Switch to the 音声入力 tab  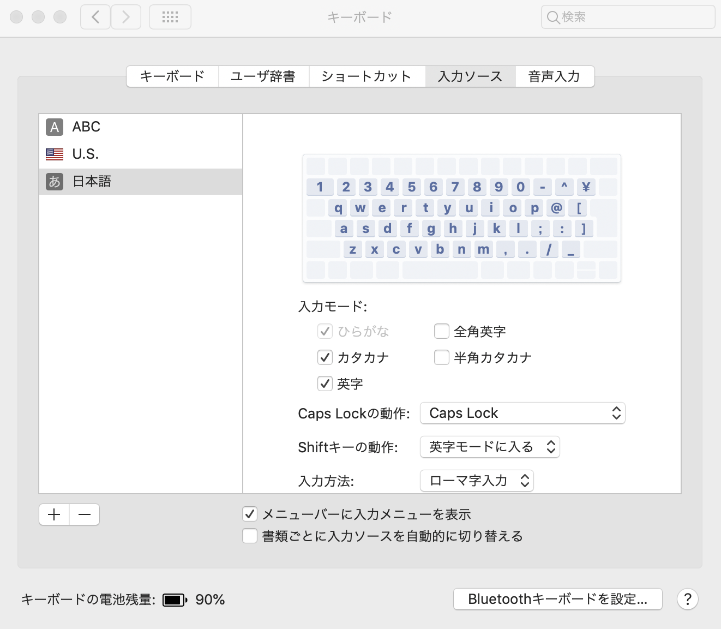point(554,76)
